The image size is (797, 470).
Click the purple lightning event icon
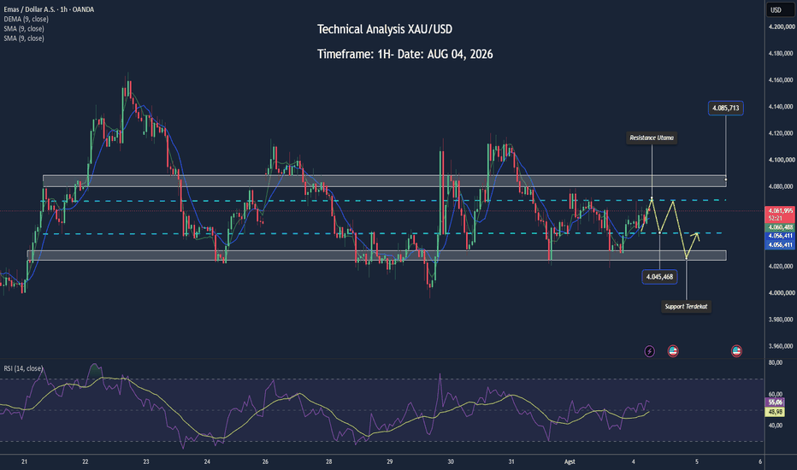click(x=649, y=351)
